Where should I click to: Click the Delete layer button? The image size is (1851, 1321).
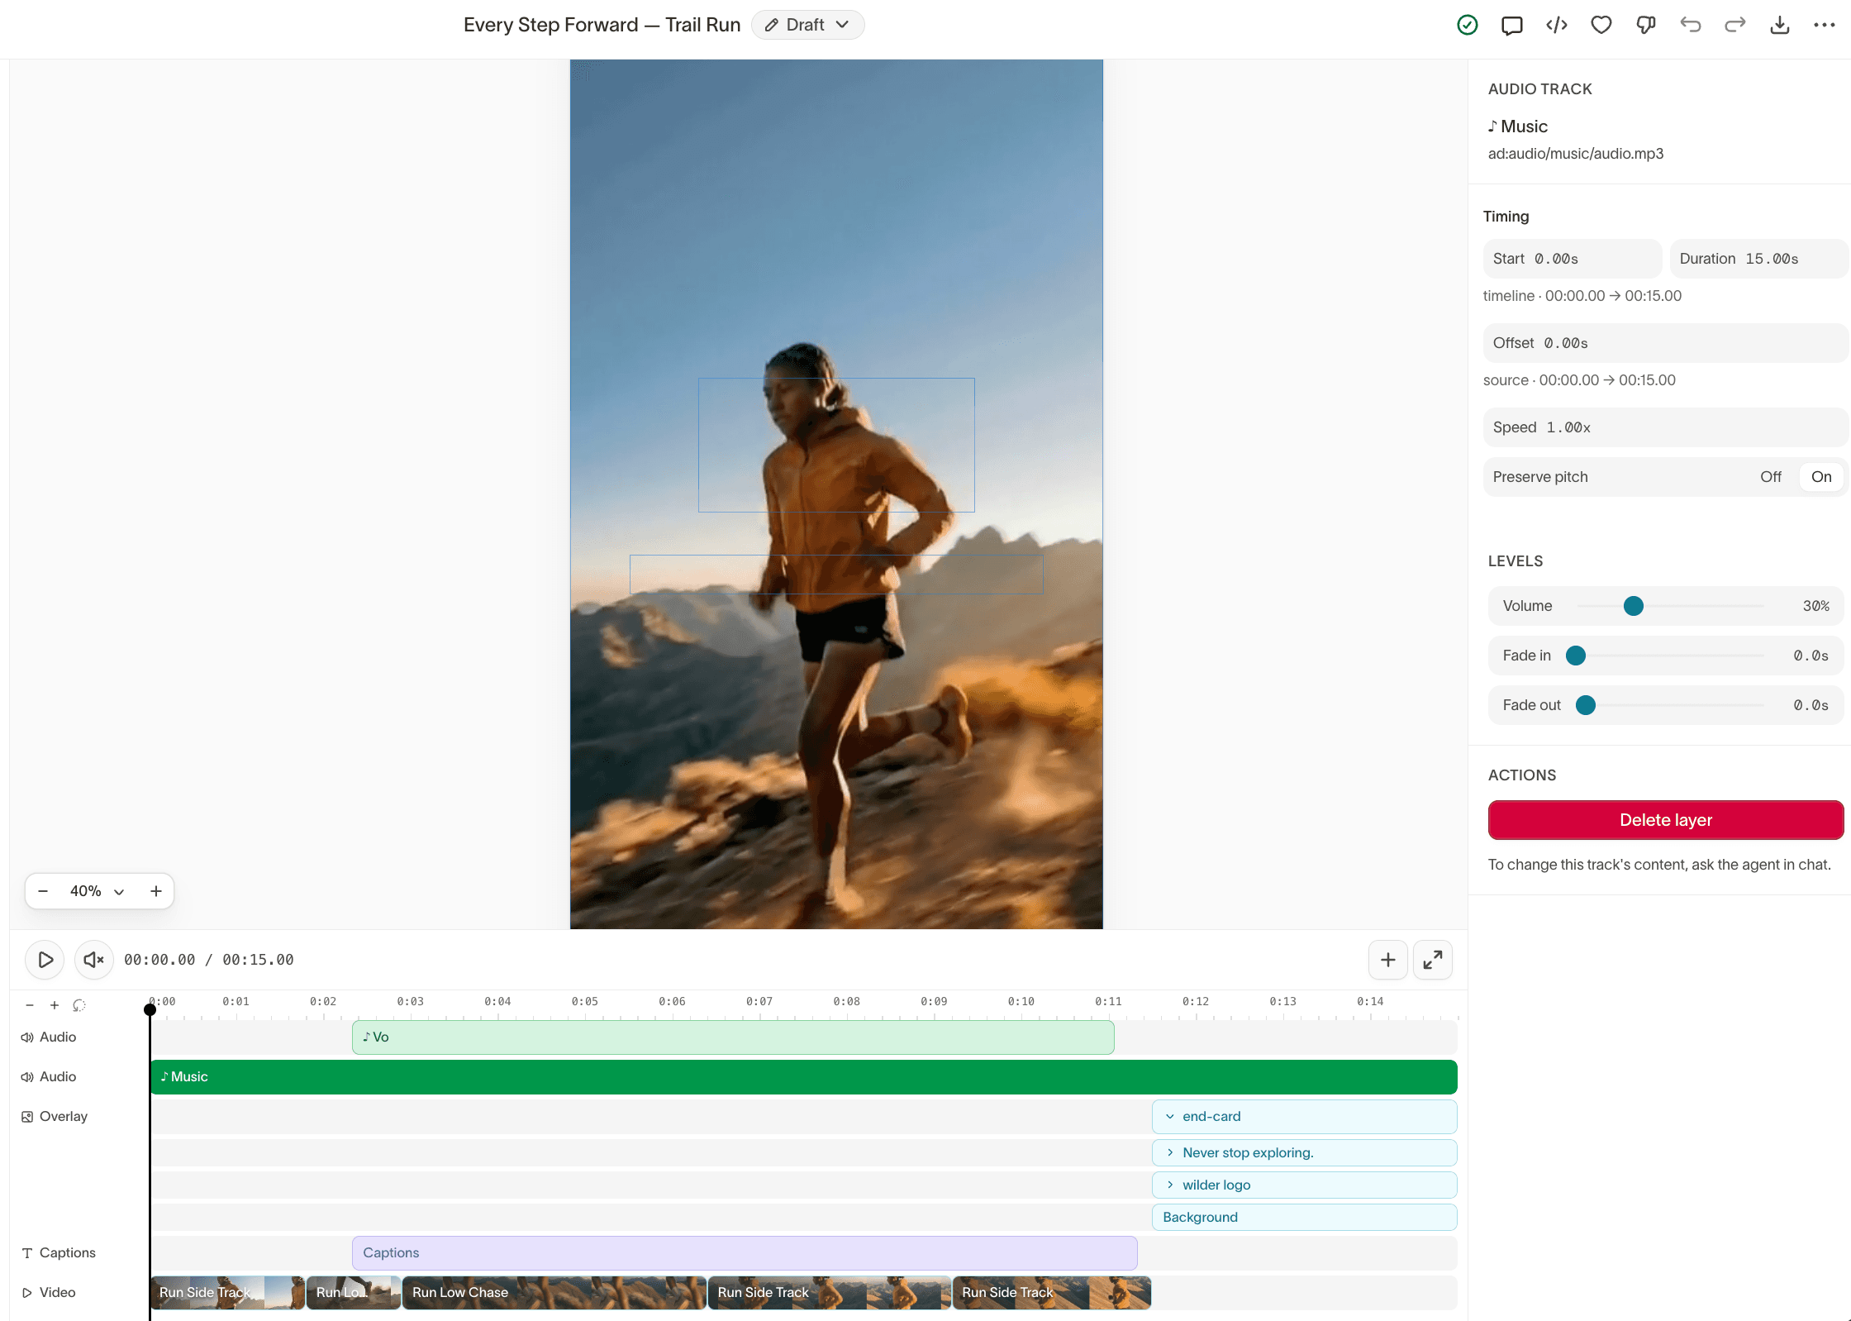tap(1666, 820)
